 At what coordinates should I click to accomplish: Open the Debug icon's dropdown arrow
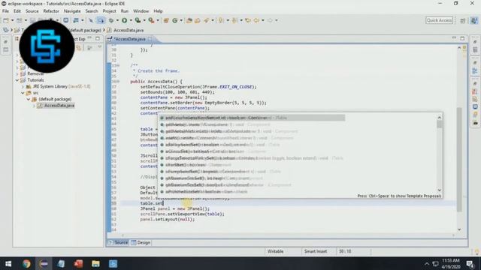coord(117,20)
